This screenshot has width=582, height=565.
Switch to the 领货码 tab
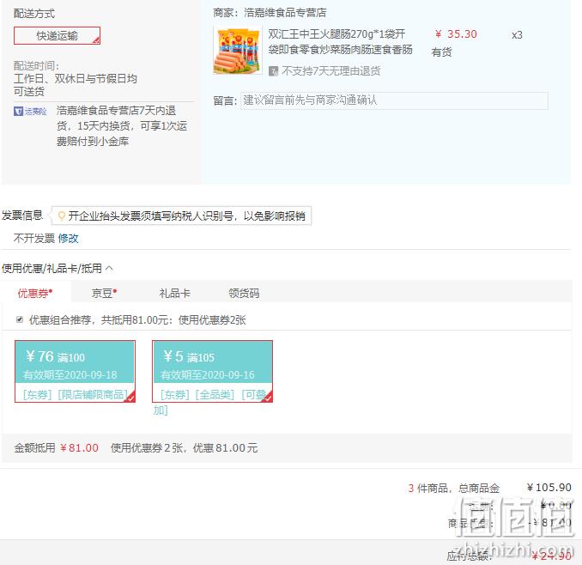tap(244, 294)
